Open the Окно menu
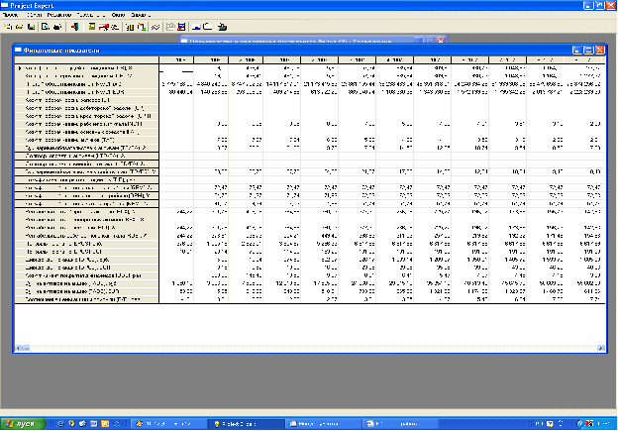The height and width of the screenshot is (431, 618). [x=118, y=15]
